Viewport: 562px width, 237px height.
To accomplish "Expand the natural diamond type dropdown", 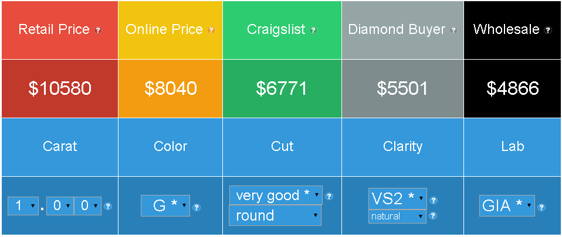I will coord(397,217).
